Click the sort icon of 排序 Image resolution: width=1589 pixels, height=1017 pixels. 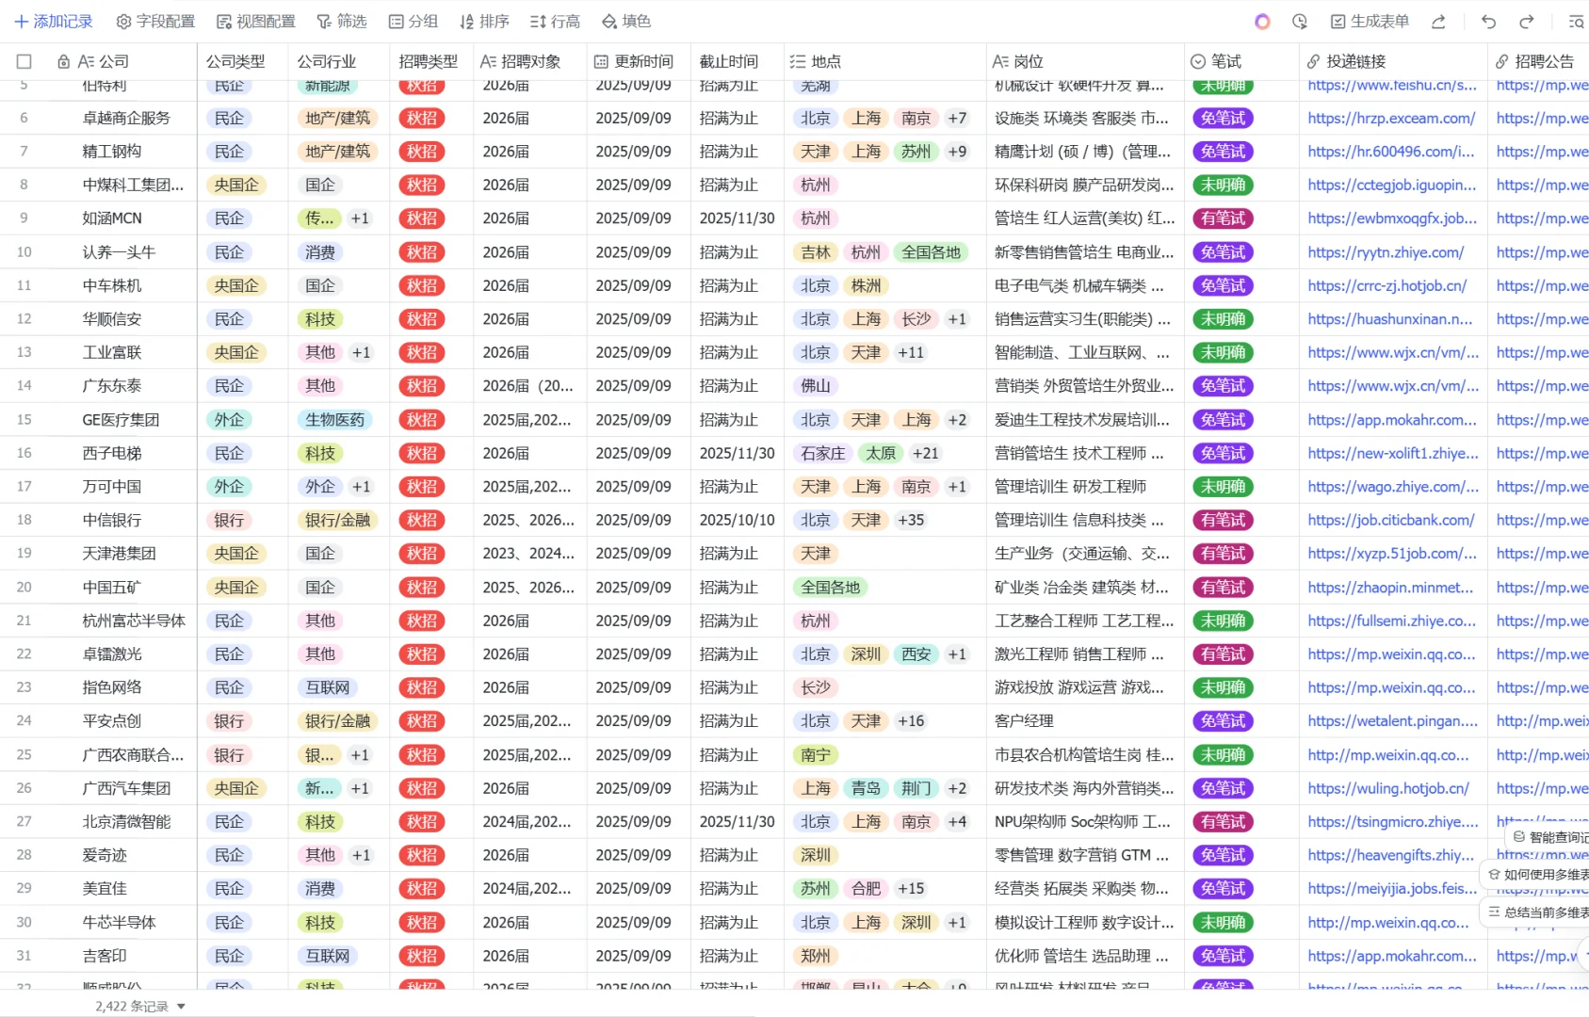[467, 22]
